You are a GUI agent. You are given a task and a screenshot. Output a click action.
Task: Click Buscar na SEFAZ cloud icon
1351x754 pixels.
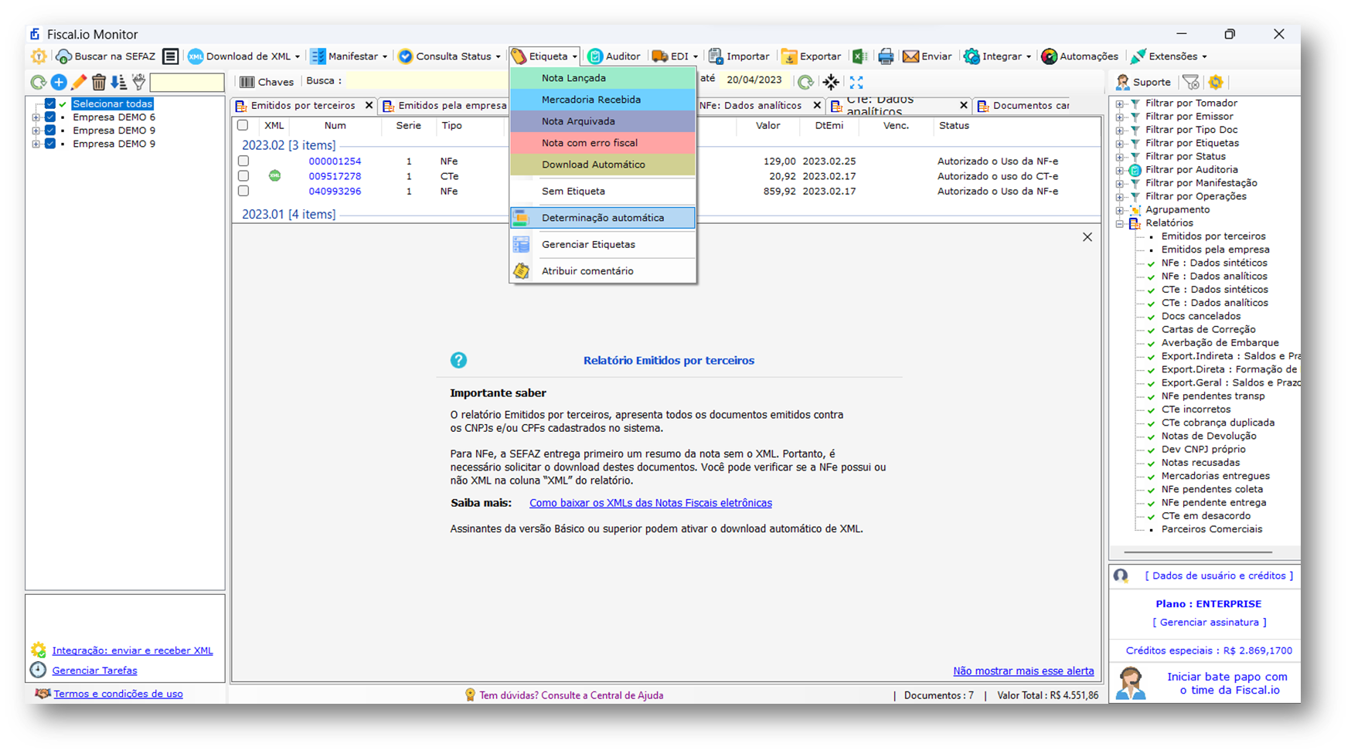[64, 56]
